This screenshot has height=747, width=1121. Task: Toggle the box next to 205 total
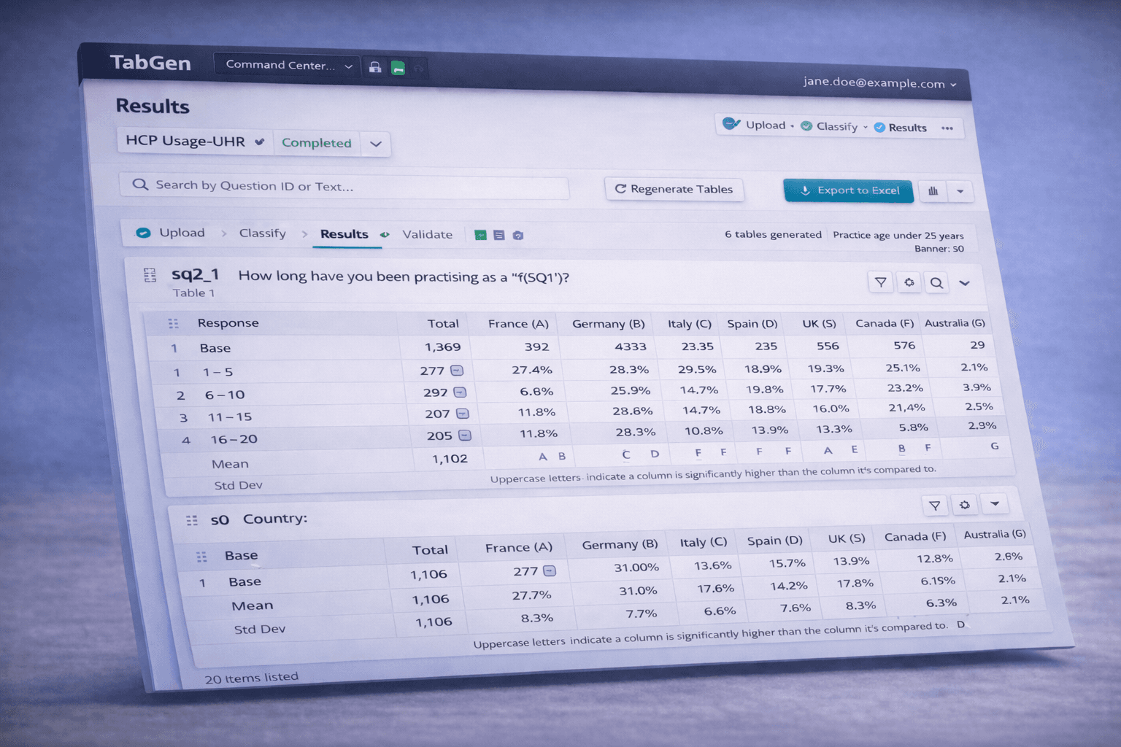coord(465,436)
